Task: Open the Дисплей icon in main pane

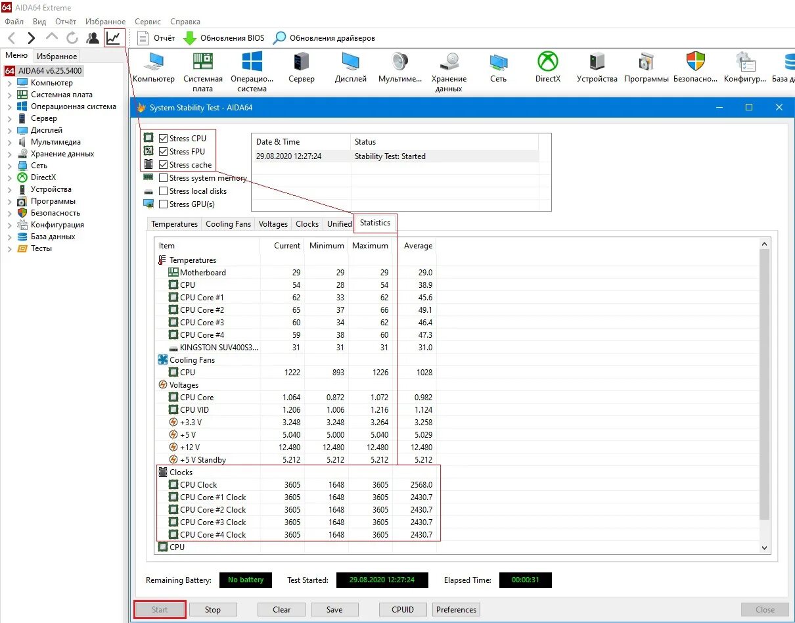Action: pos(351,68)
